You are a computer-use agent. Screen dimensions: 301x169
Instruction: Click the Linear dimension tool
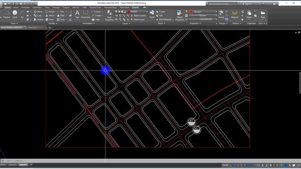pyautogui.click(x=96, y=12)
